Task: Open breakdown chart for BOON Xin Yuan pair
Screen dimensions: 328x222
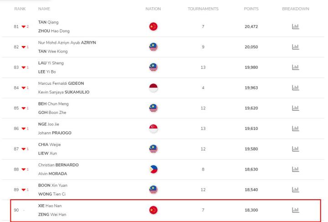Action: click(x=295, y=190)
